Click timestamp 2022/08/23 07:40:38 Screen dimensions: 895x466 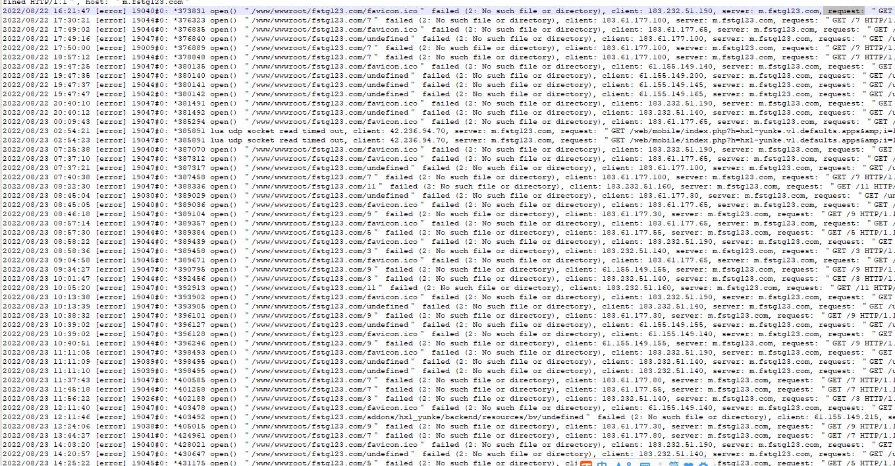coord(46,177)
